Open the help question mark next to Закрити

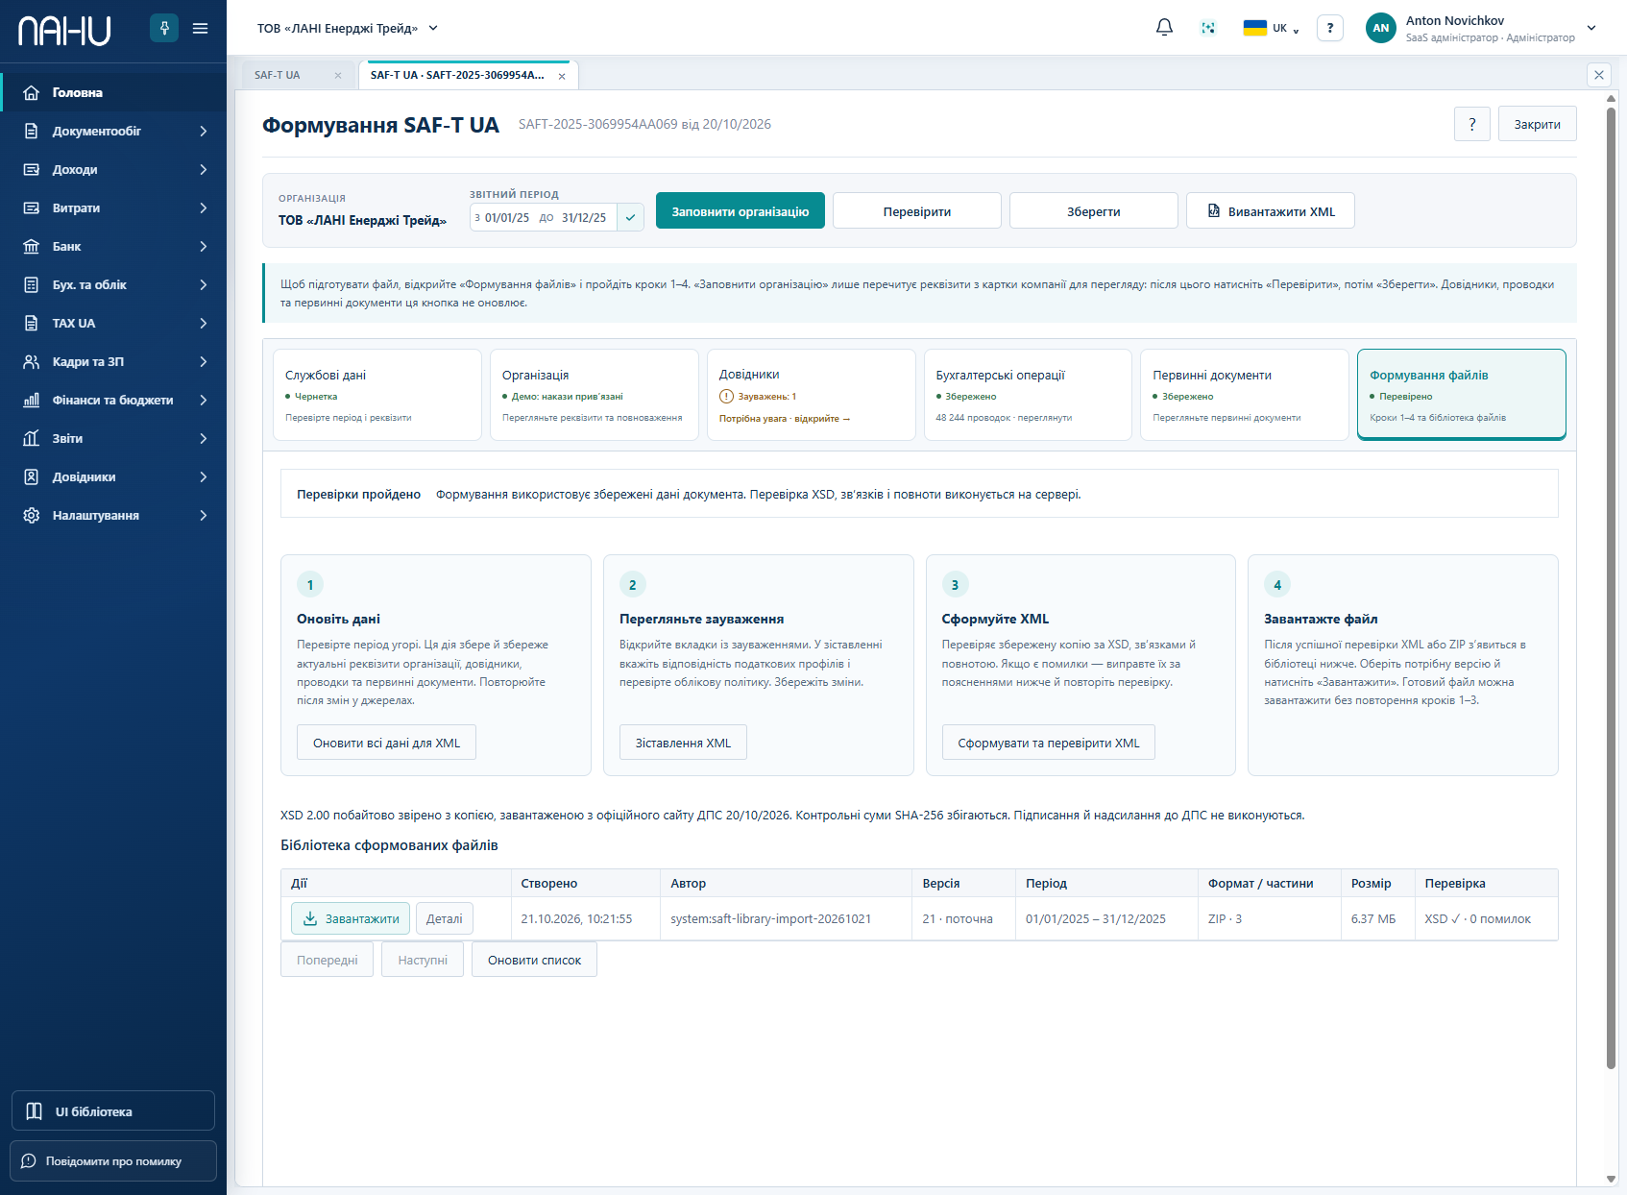pos(1472,124)
